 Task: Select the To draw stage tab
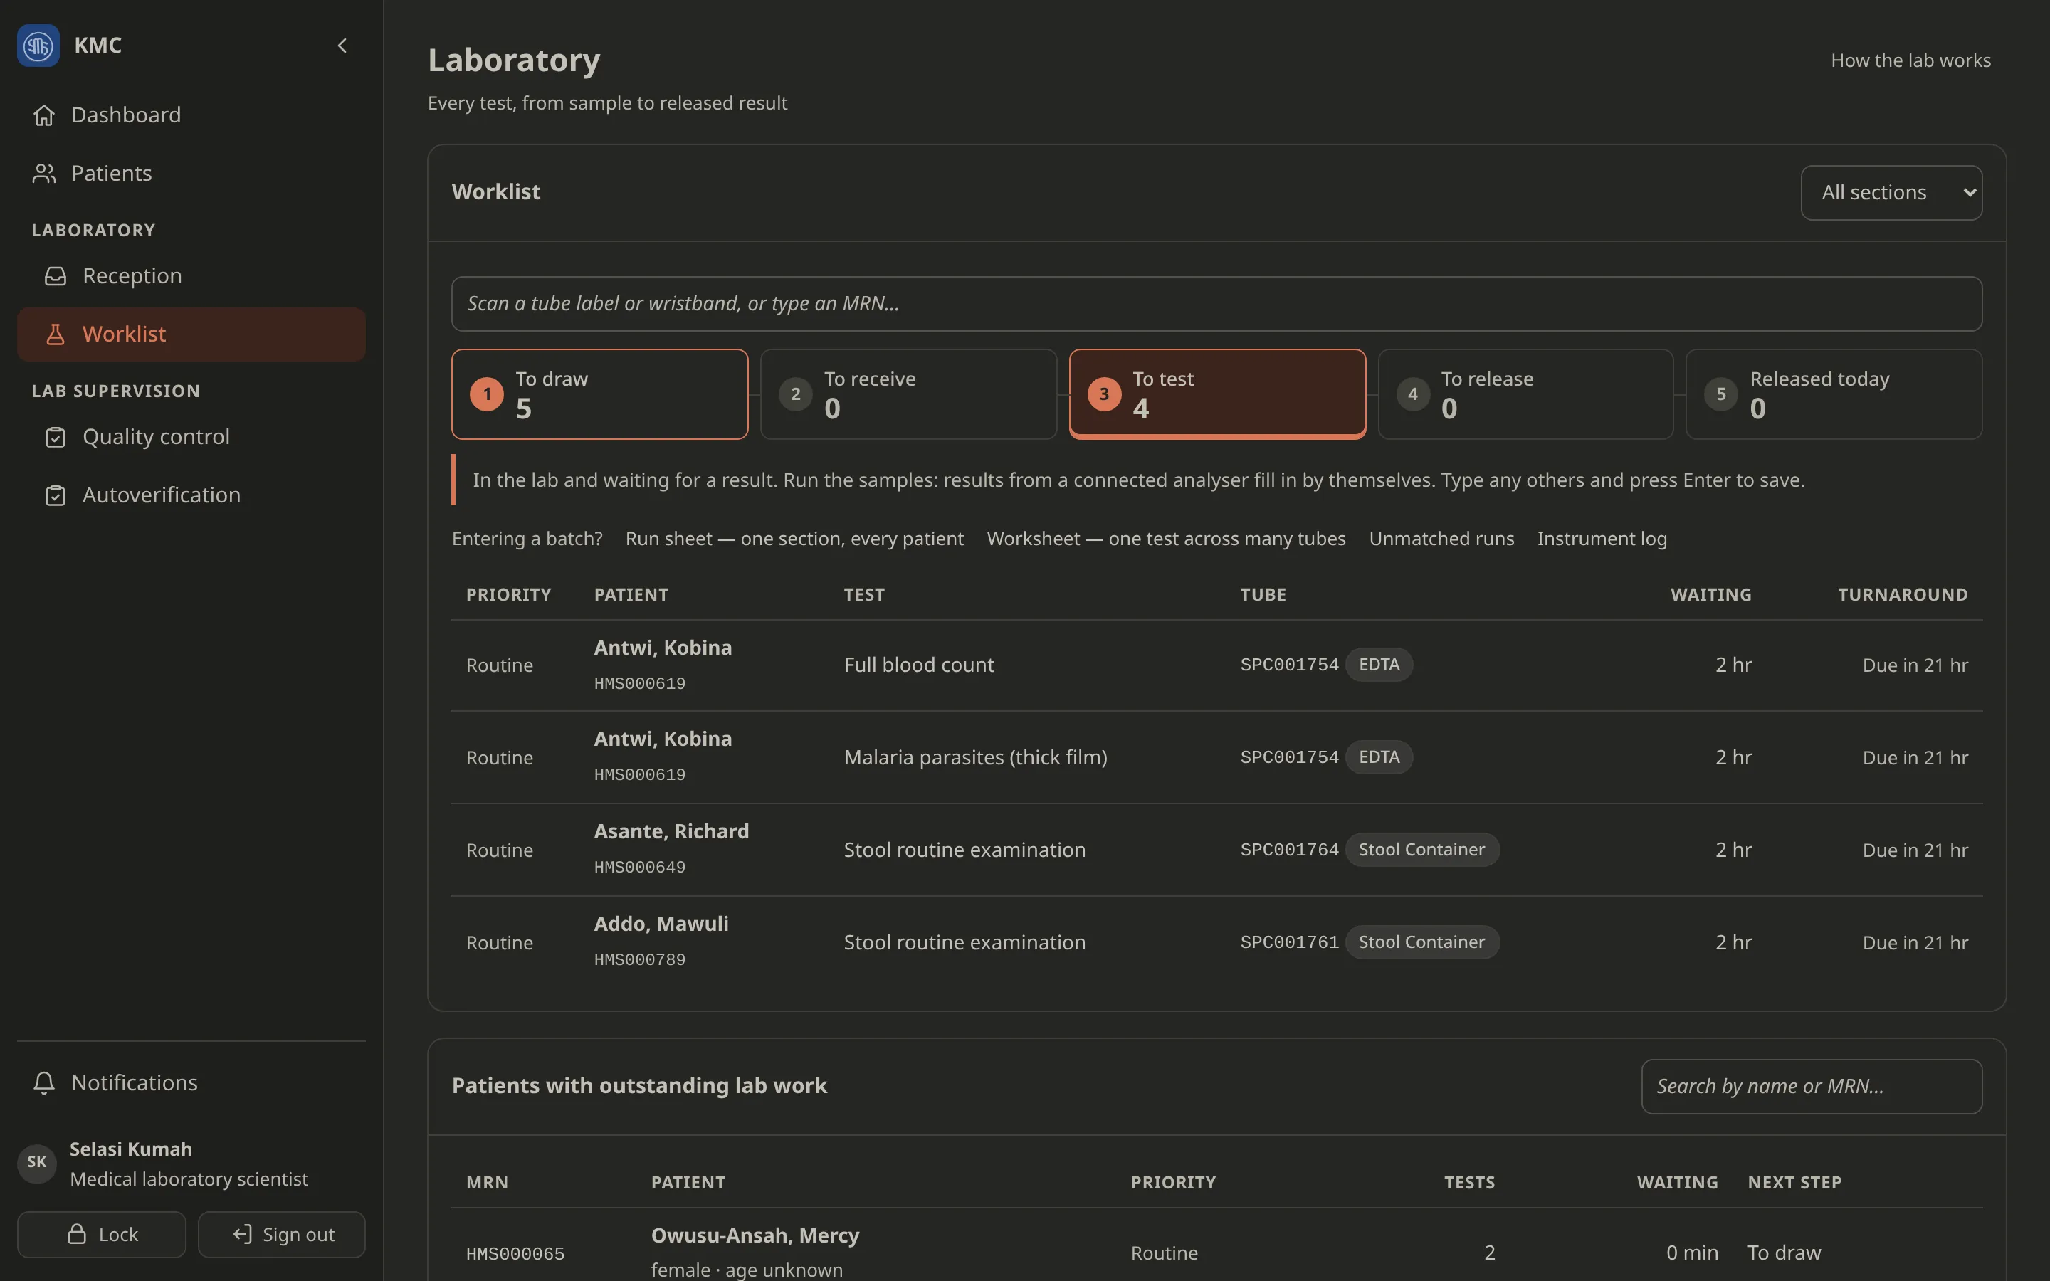[600, 394]
